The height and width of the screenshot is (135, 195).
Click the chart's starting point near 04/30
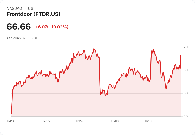pos(11,114)
